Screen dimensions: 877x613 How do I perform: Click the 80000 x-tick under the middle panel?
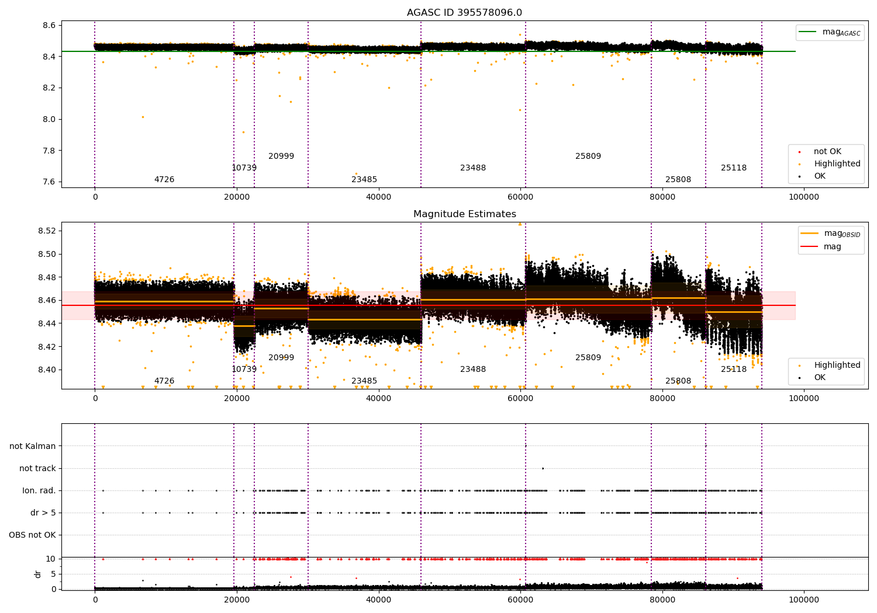point(662,399)
